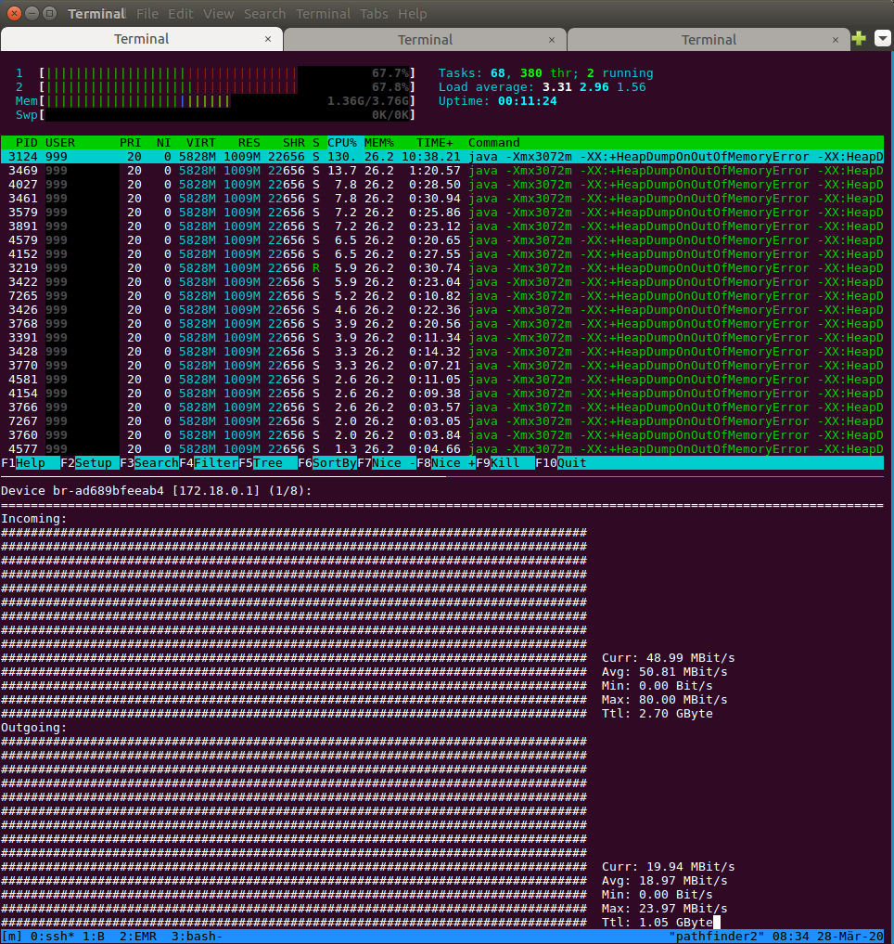894x944 pixels.
Task: Click the Swp usage meter bar
Action: click(x=227, y=114)
